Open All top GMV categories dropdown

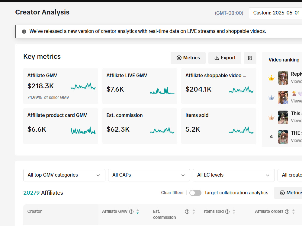point(64,175)
